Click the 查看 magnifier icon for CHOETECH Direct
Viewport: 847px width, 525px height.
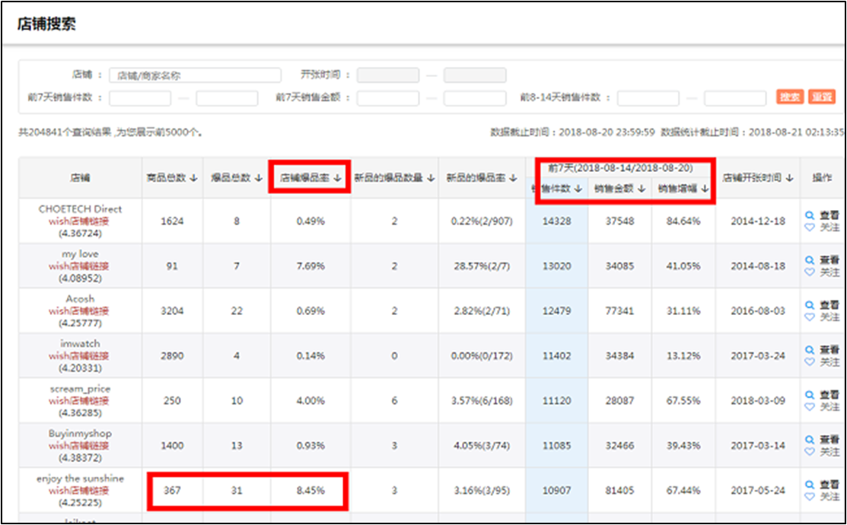pyautogui.click(x=810, y=215)
